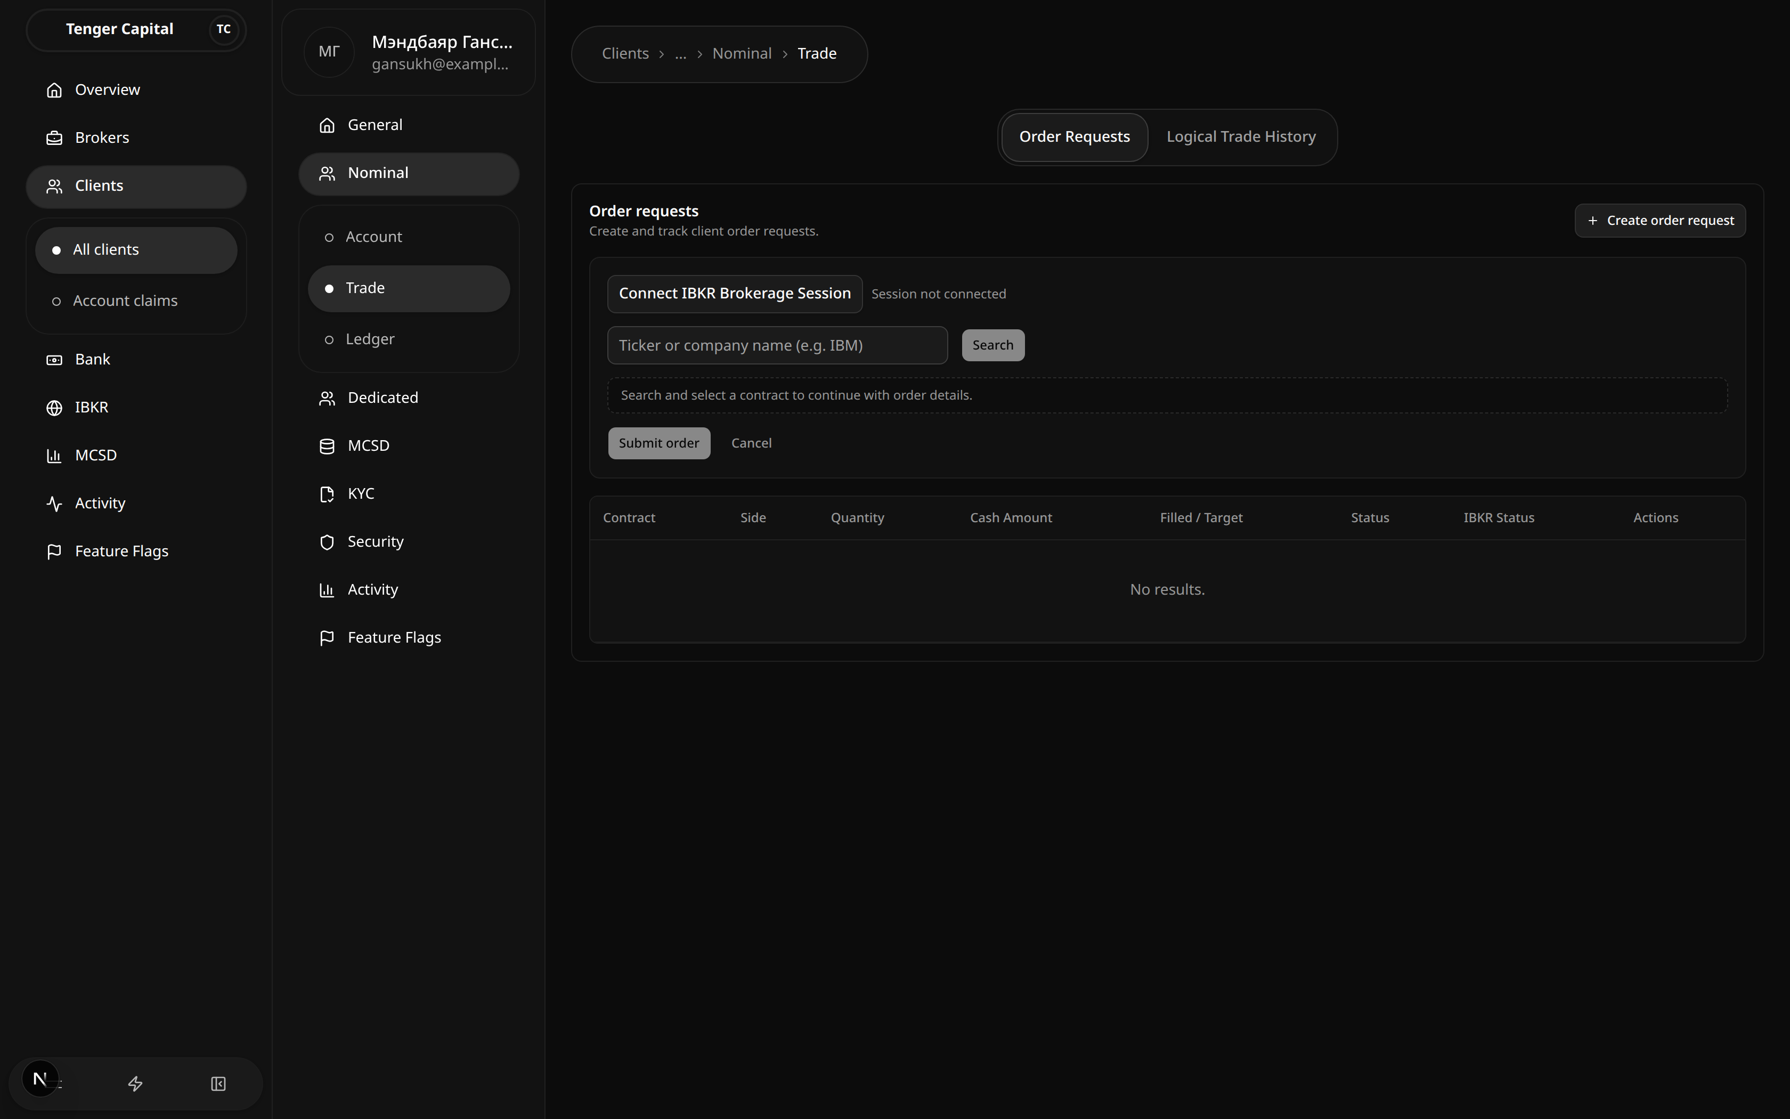The width and height of the screenshot is (1790, 1119).
Task: Click the General home icon in client menu
Action: click(x=327, y=126)
